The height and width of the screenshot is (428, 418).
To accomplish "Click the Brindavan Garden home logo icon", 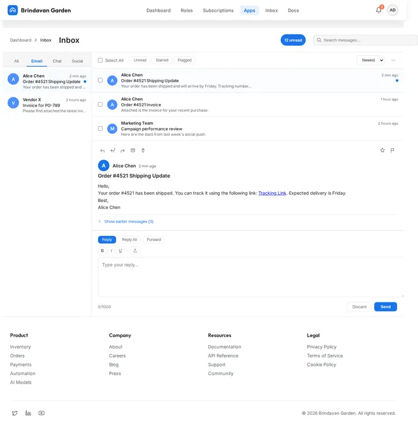I will tap(12, 10).
